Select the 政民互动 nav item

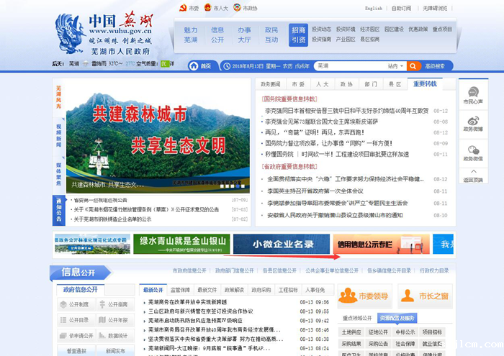coord(271,35)
